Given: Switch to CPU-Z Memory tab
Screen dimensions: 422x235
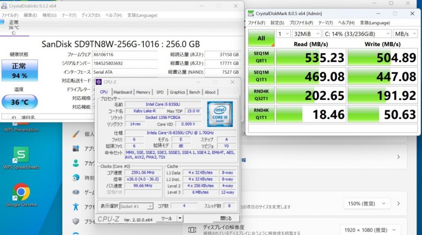Looking at the screenshot, I should pyautogui.click(x=143, y=92).
